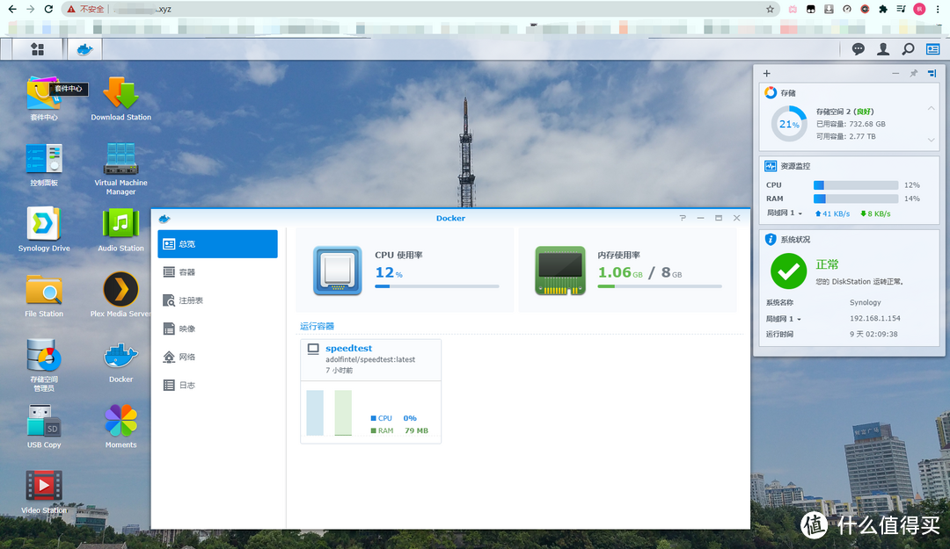Minimize the widget panel
Viewport: 950px width, 549px height.
point(895,73)
